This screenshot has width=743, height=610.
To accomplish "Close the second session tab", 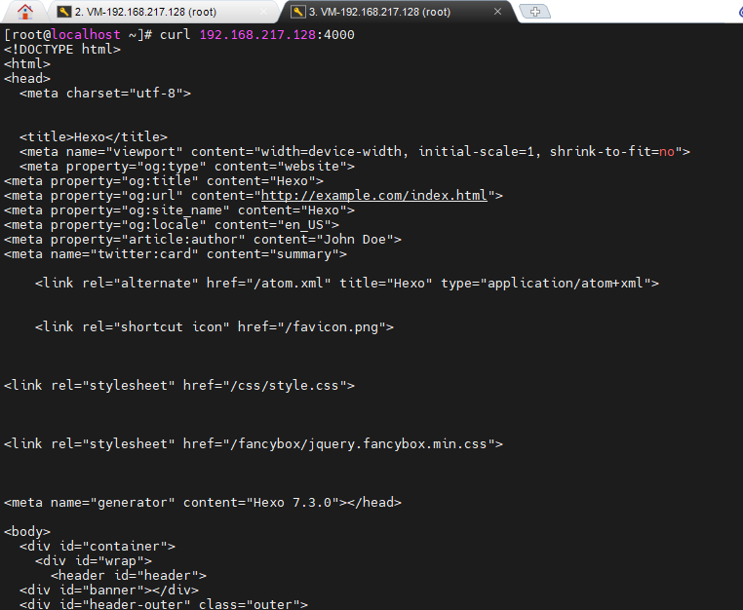I will click(264, 12).
